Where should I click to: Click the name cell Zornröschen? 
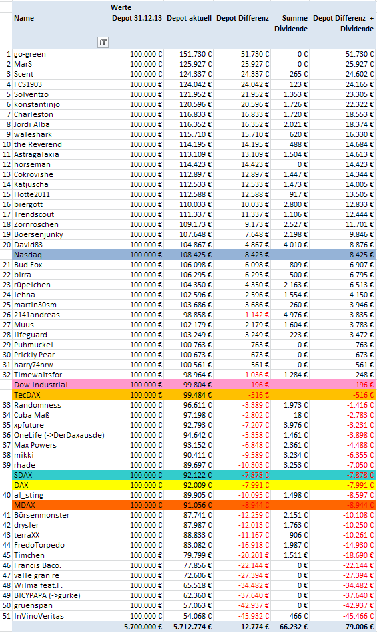click(36, 224)
